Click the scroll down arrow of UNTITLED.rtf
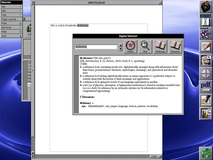Image resolution: width=213 pixels, height=160 pixels. (33, 156)
